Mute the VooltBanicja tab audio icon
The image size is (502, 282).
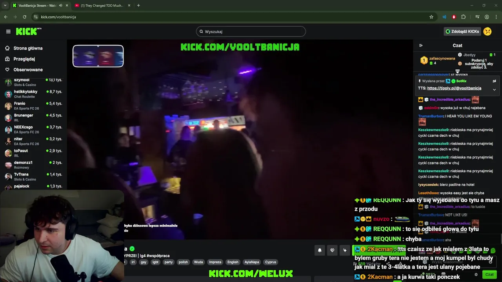pyautogui.click(x=60, y=5)
